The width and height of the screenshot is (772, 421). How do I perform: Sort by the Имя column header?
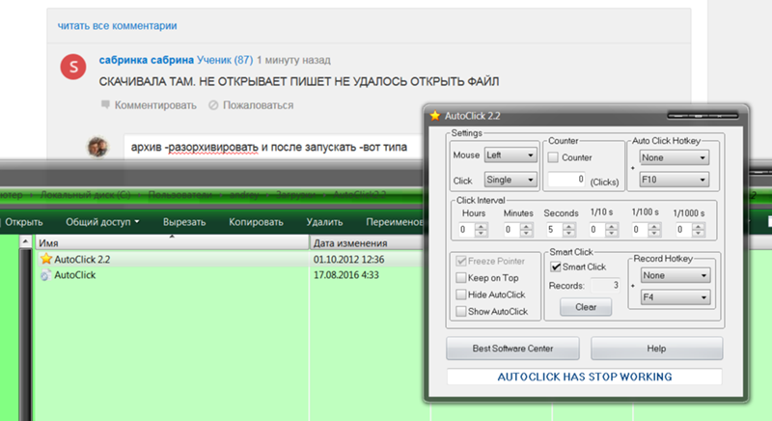[172, 242]
